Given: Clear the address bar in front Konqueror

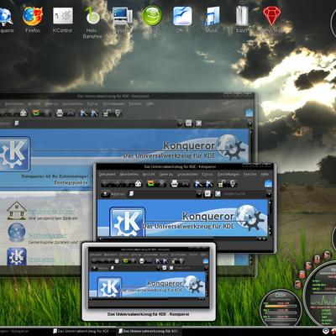Looking at the screenshot, I should point(105,194).
